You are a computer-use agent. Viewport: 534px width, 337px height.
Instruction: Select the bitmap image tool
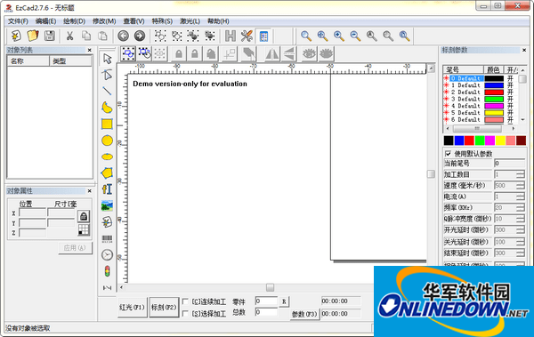[107, 205]
